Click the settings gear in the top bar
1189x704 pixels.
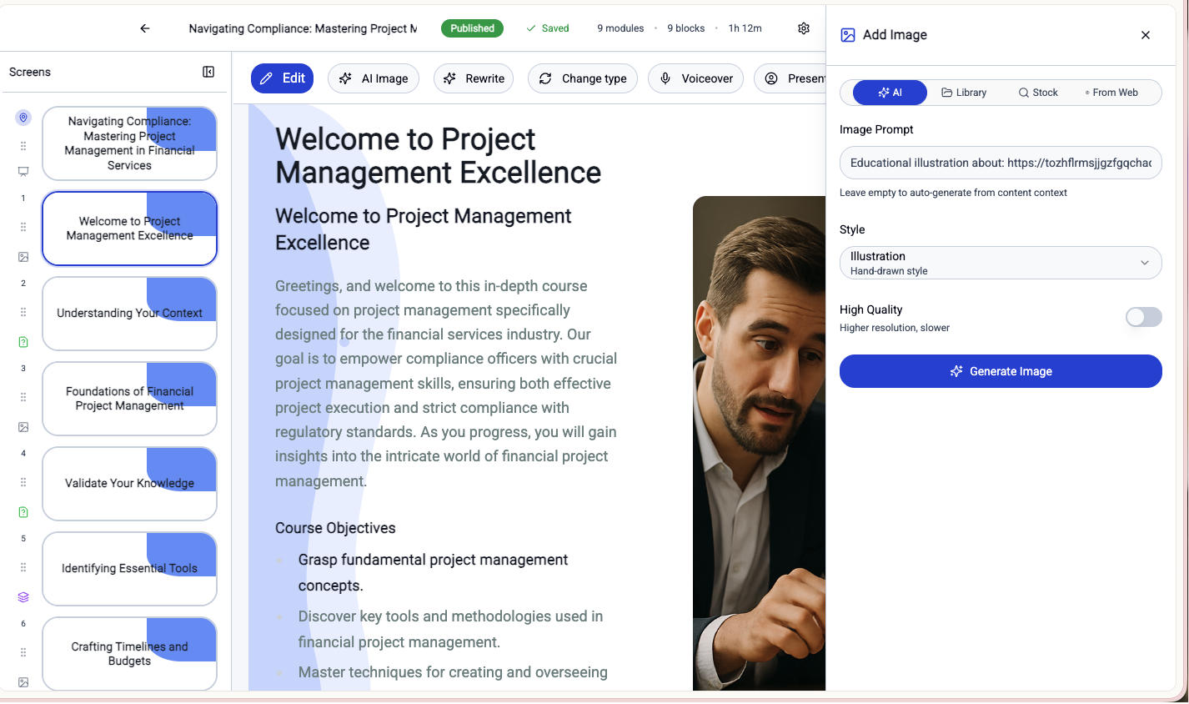[803, 28]
